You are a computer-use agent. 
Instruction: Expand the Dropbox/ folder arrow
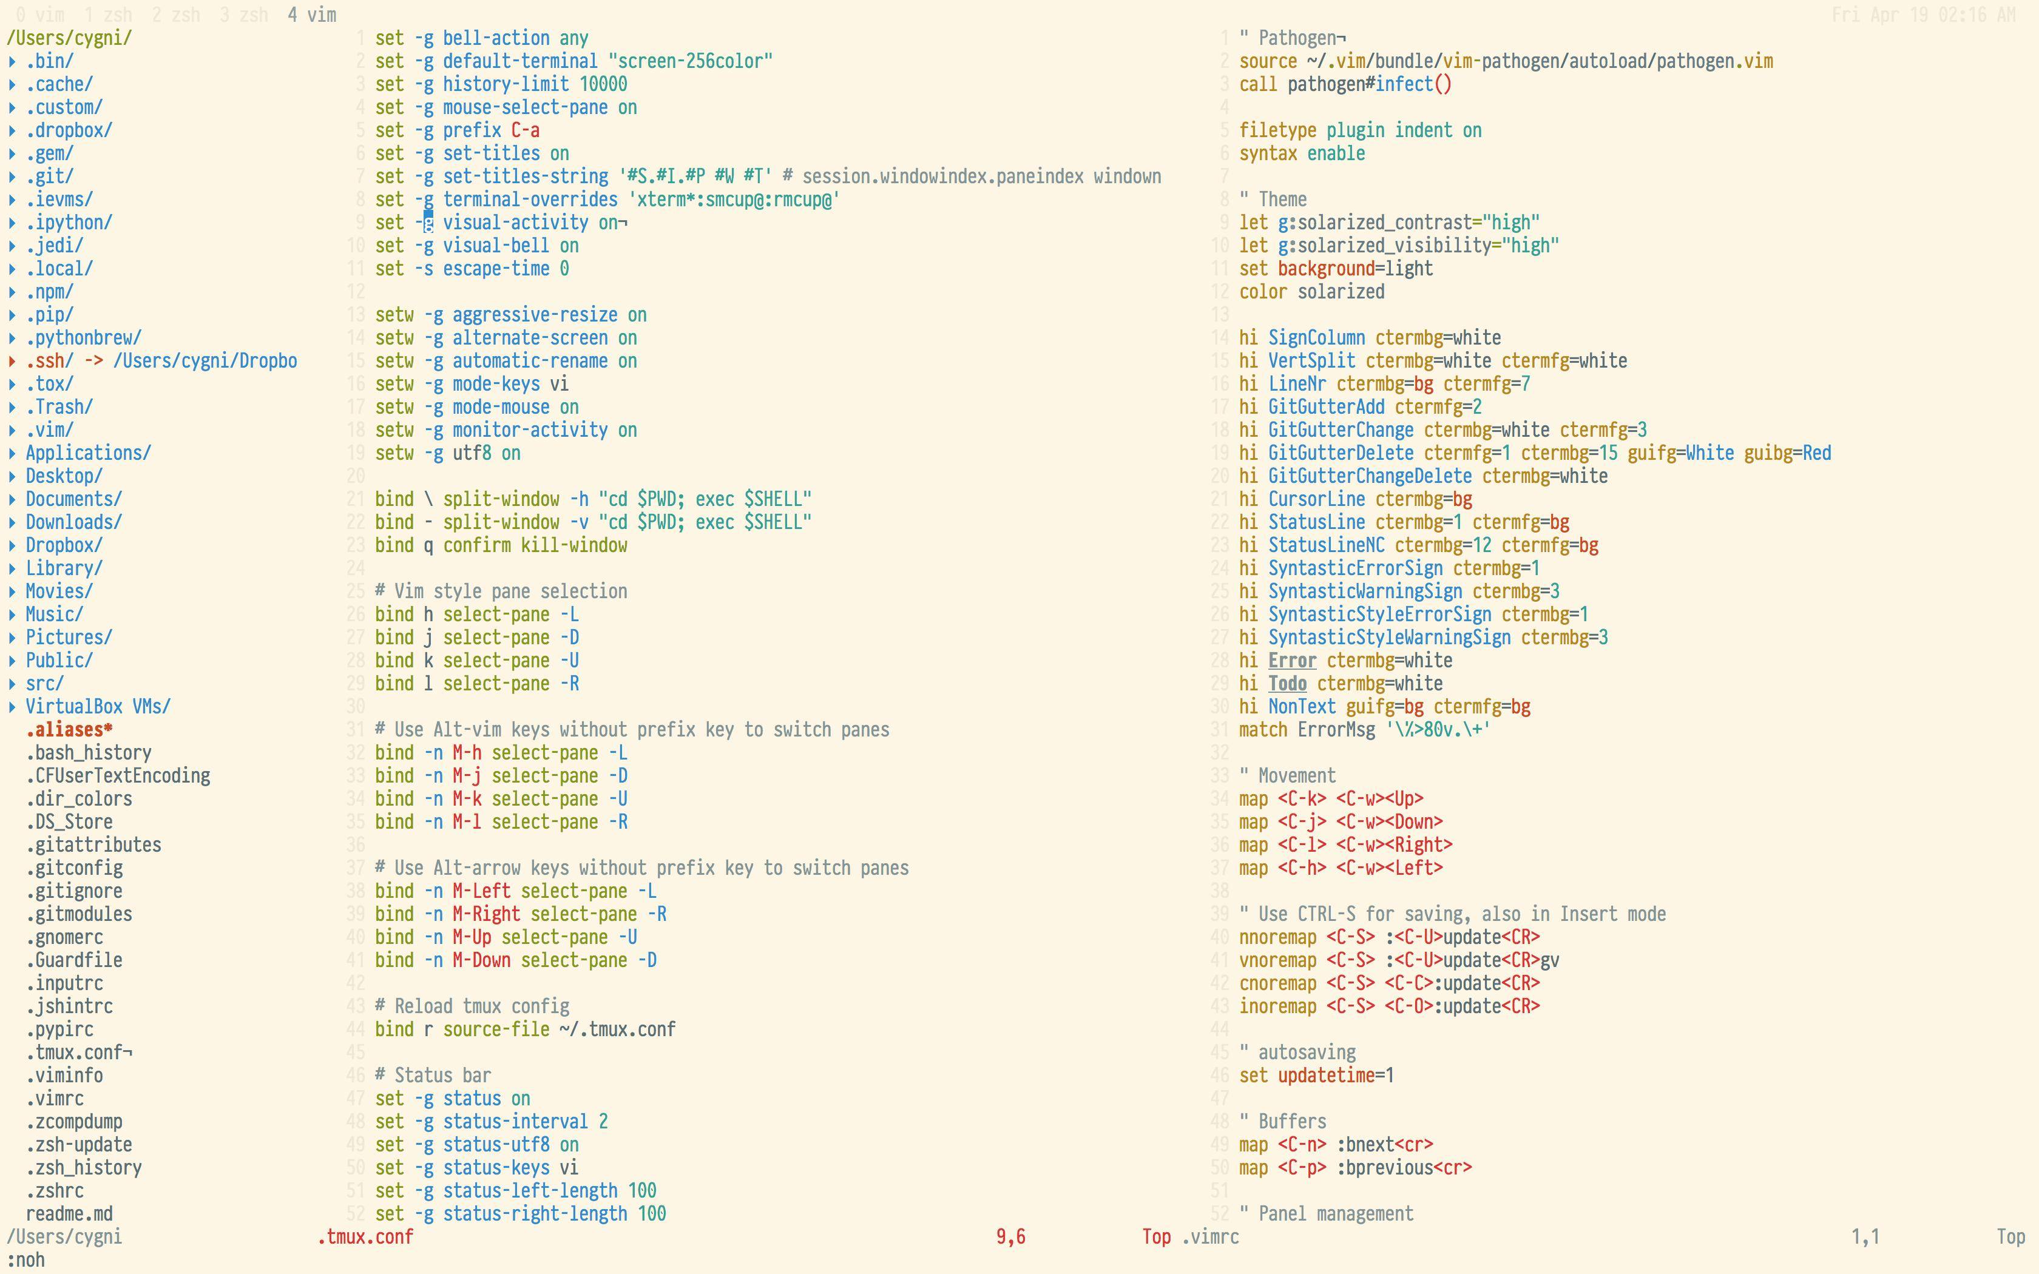13,546
